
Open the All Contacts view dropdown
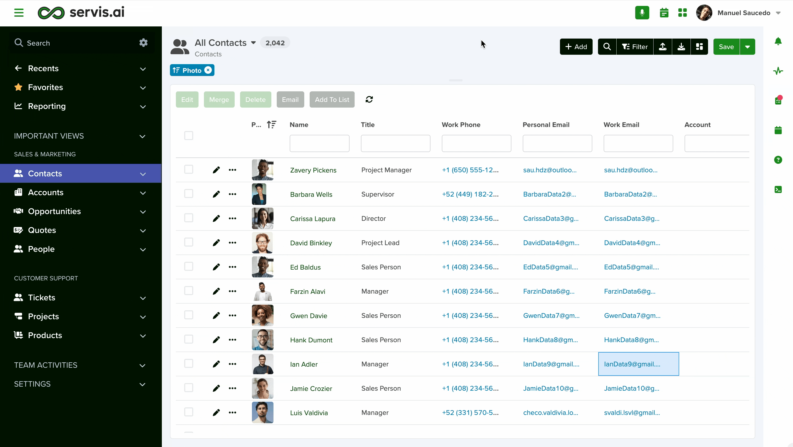253,43
